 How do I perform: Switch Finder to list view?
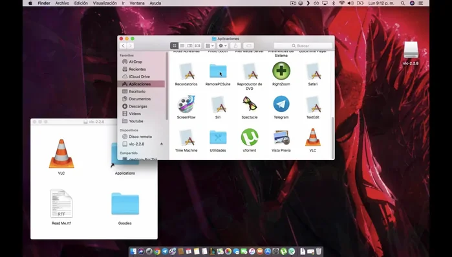[182, 45]
